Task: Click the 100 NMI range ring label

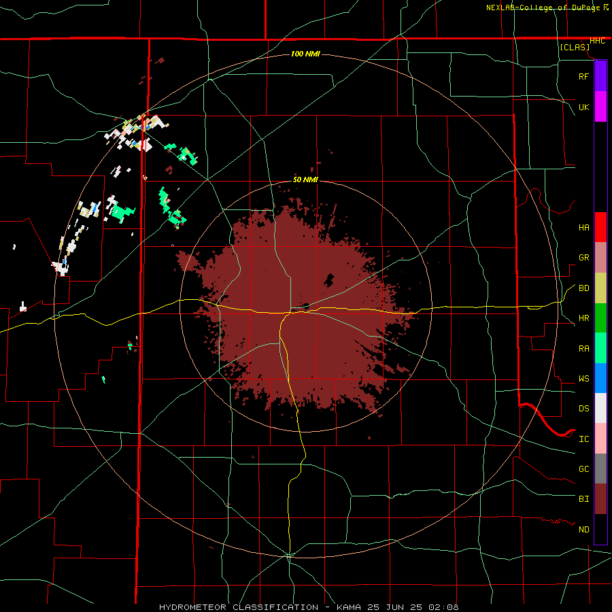Action: 305,54
